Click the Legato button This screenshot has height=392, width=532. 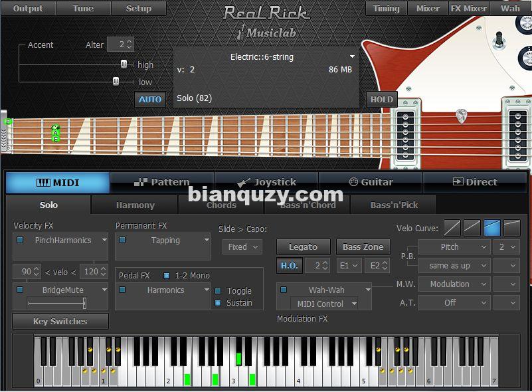[304, 246]
